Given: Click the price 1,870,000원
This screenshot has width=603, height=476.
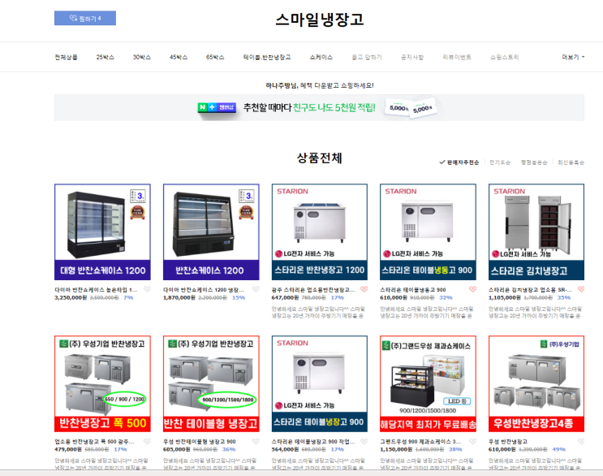Looking at the screenshot, I should [x=179, y=297].
